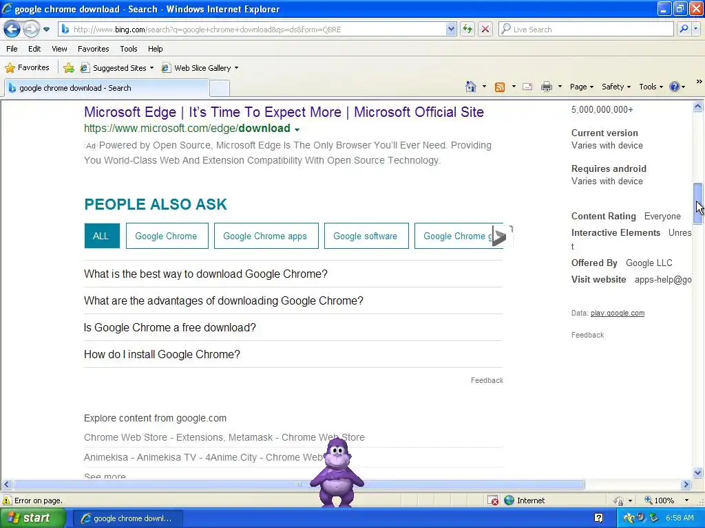Click the vertical scrollbar up arrow
The image size is (705, 528).
(698, 107)
